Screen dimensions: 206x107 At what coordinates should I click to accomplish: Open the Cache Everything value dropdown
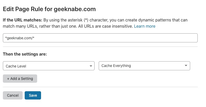pyautogui.click(x=144, y=66)
